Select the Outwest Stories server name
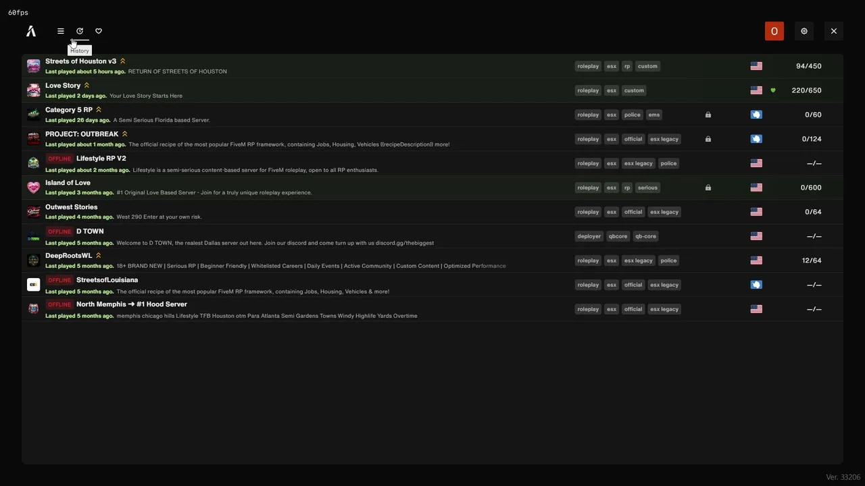This screenshot has height=486, width=865. (x=71, y=207)
